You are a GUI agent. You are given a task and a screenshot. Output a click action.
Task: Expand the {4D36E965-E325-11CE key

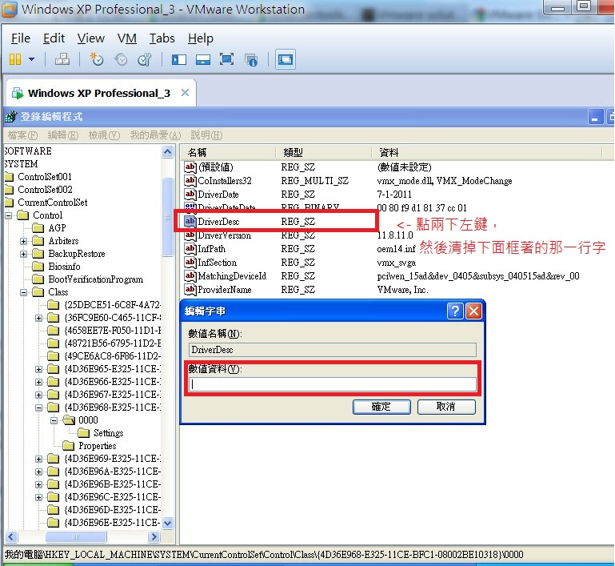click(38, 369)
